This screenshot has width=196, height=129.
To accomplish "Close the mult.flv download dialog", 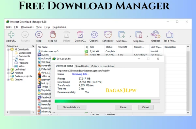I will [x=158, y=59].
